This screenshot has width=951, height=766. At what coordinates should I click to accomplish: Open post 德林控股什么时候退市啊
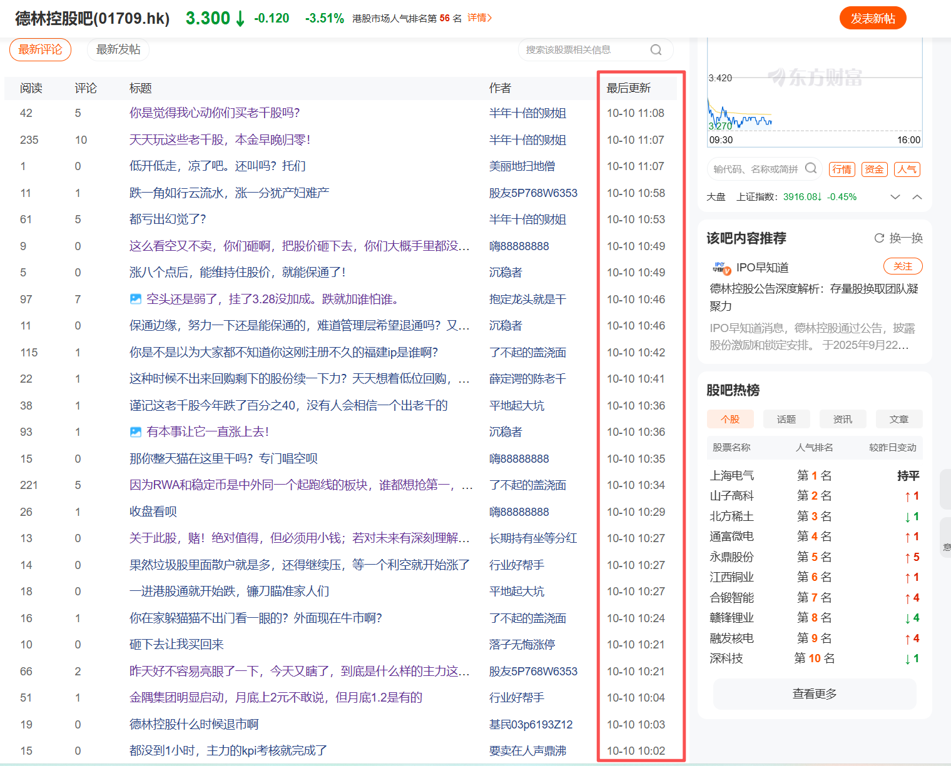pyautogui.click(x=194, y=724)
